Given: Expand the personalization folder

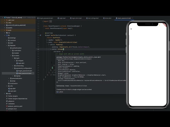Looking at the screenshot, I should pos(9,78).
